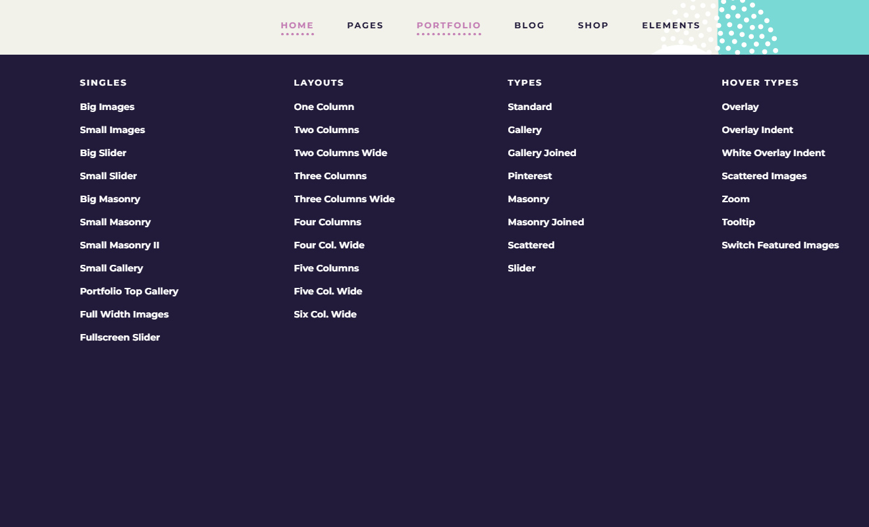
Task: Open Six Col. Wide layout
Action: [x=325, y=314]
